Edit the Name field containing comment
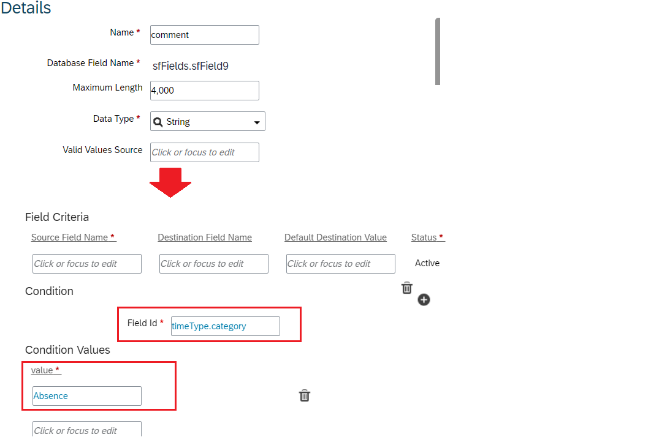The image size is (659, 448). point(205,35)
